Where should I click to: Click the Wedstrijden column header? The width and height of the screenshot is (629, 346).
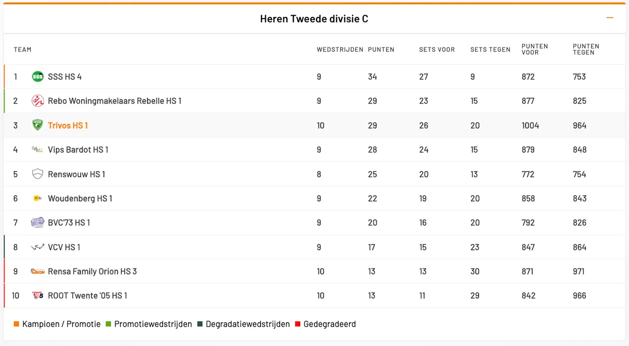[340, 50]
